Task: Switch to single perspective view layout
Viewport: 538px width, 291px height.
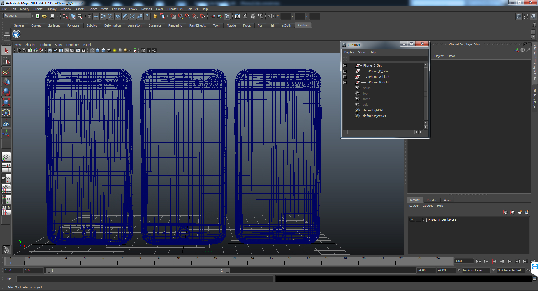Action: pyautogui.click(x=6, y=157)
